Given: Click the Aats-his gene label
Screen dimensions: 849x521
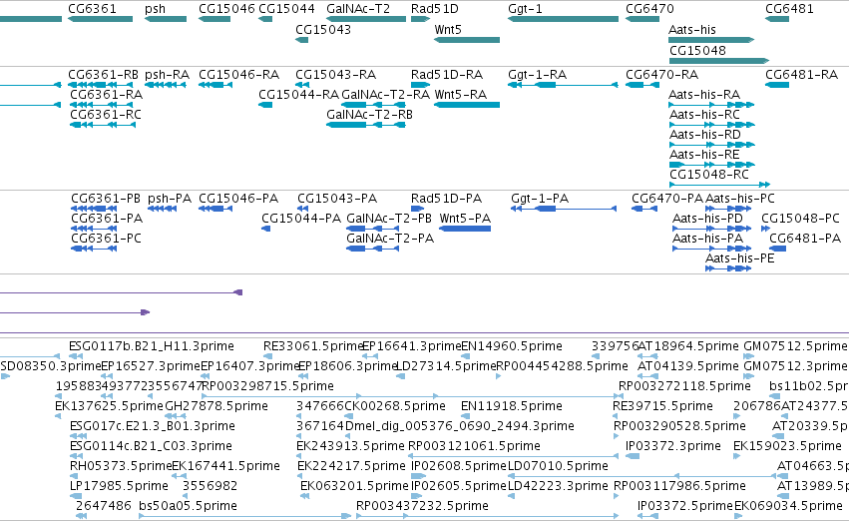Looking at the screenshot, I should coord(692,29).
